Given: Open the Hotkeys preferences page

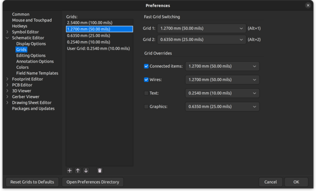Looking at the screenshot, I should [19, 26].
